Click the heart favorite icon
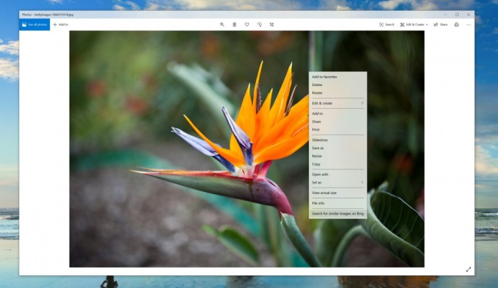 247,24
